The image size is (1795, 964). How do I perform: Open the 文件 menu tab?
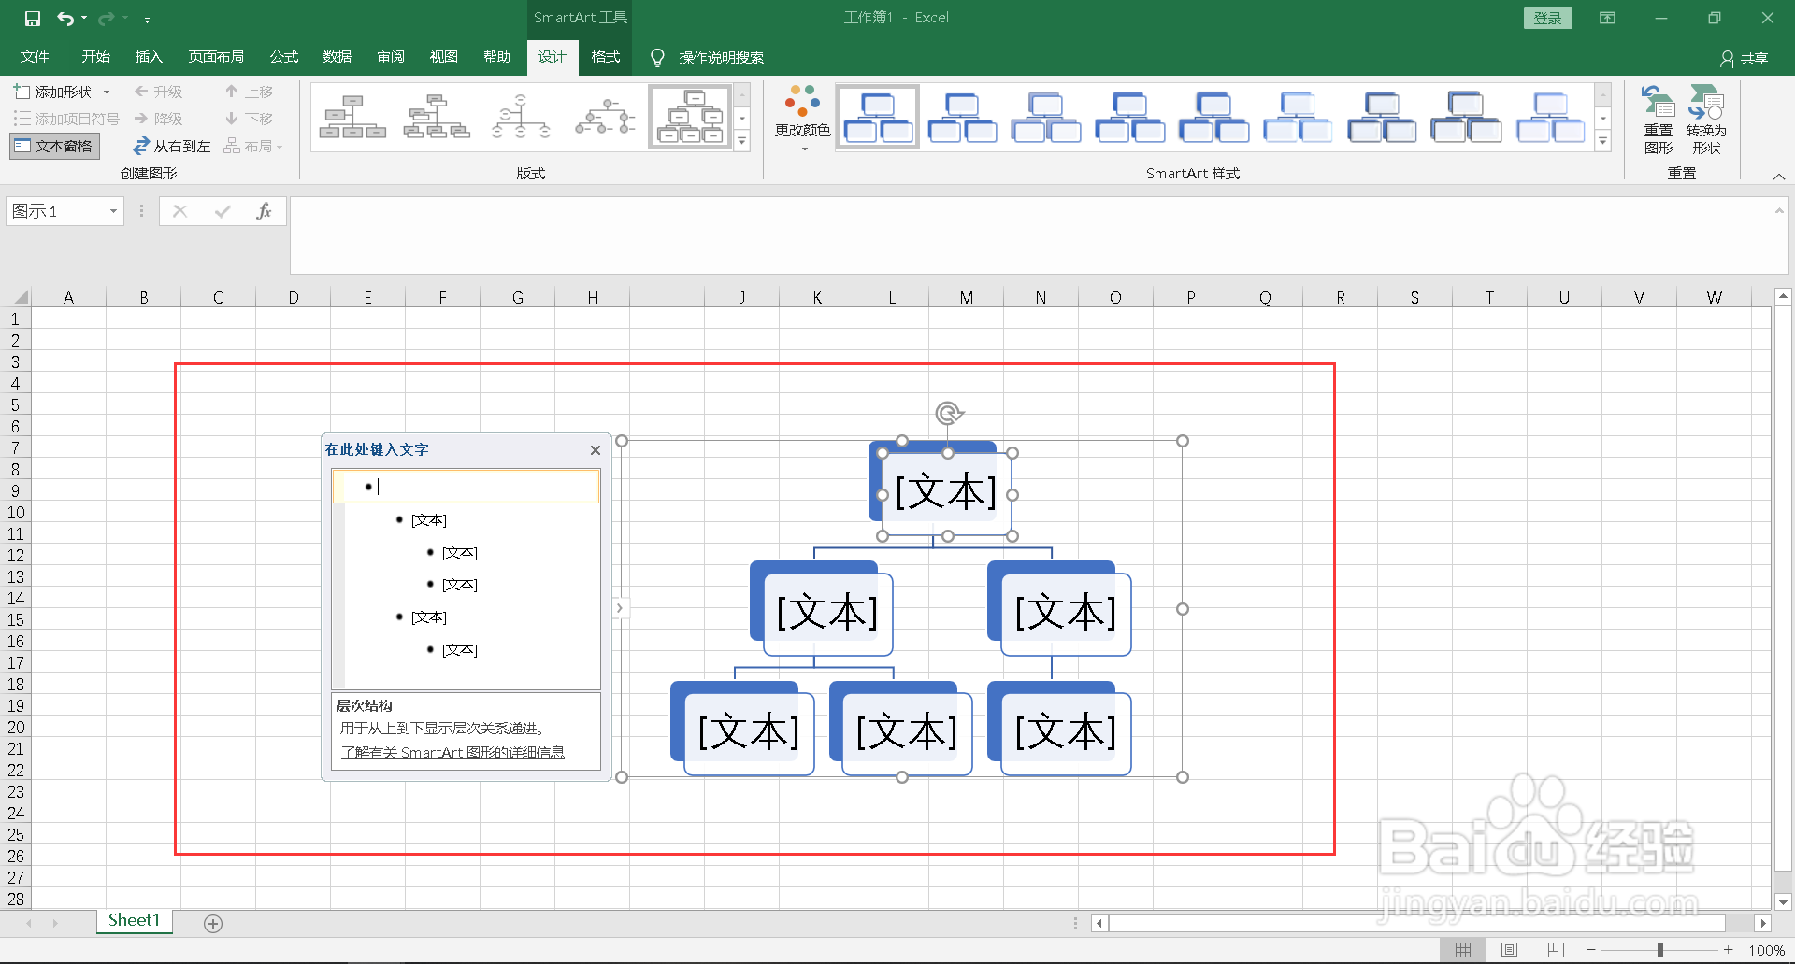pyautogui.click(x=35, y=57)
